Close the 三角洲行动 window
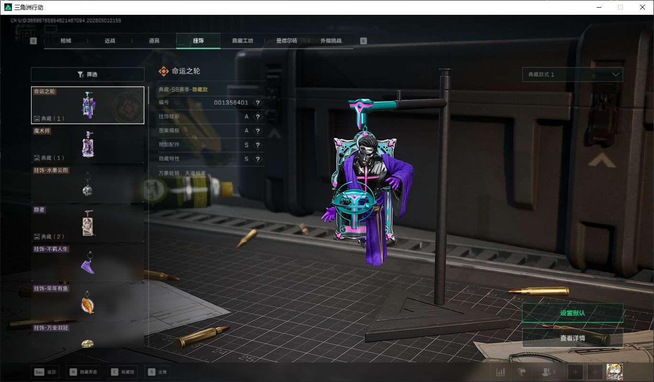Viewport: 654px width, 382px height. click(x=643, y=7)
